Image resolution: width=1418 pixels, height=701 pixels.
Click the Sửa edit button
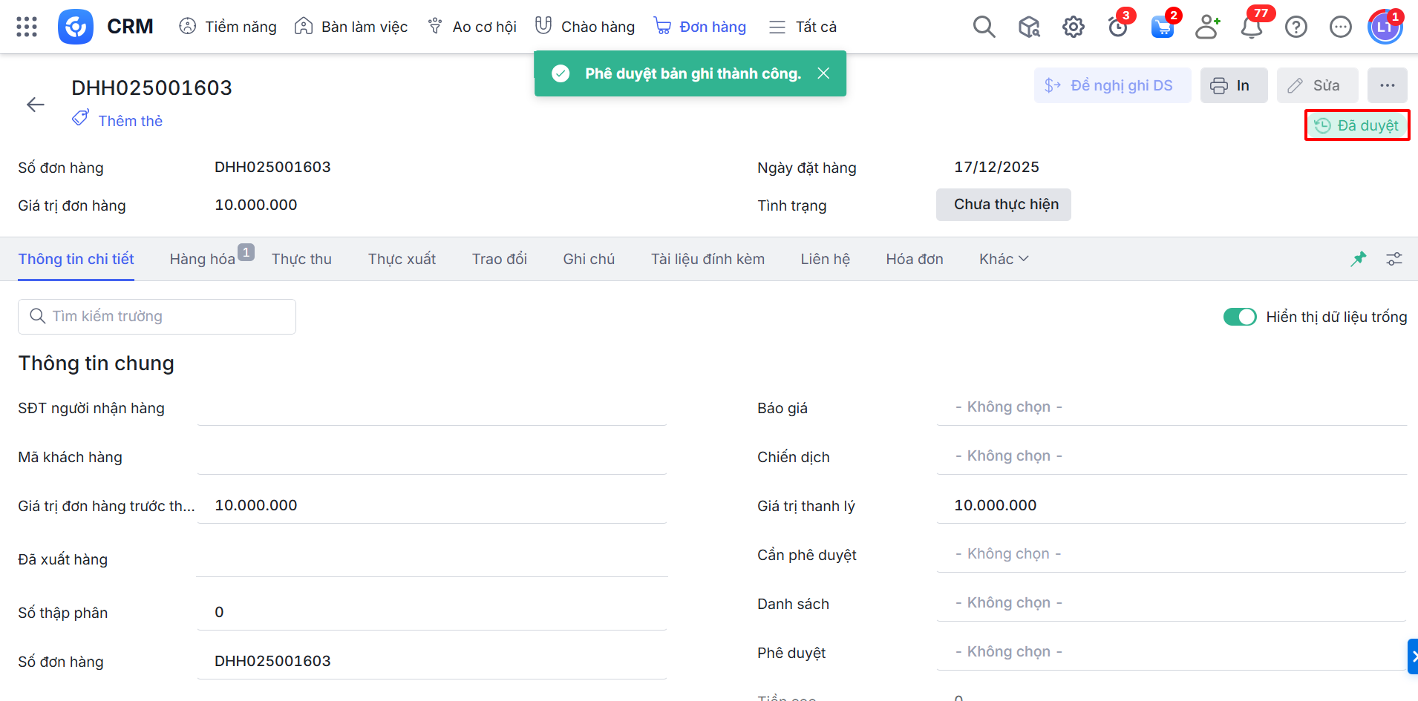point(1317,85)
